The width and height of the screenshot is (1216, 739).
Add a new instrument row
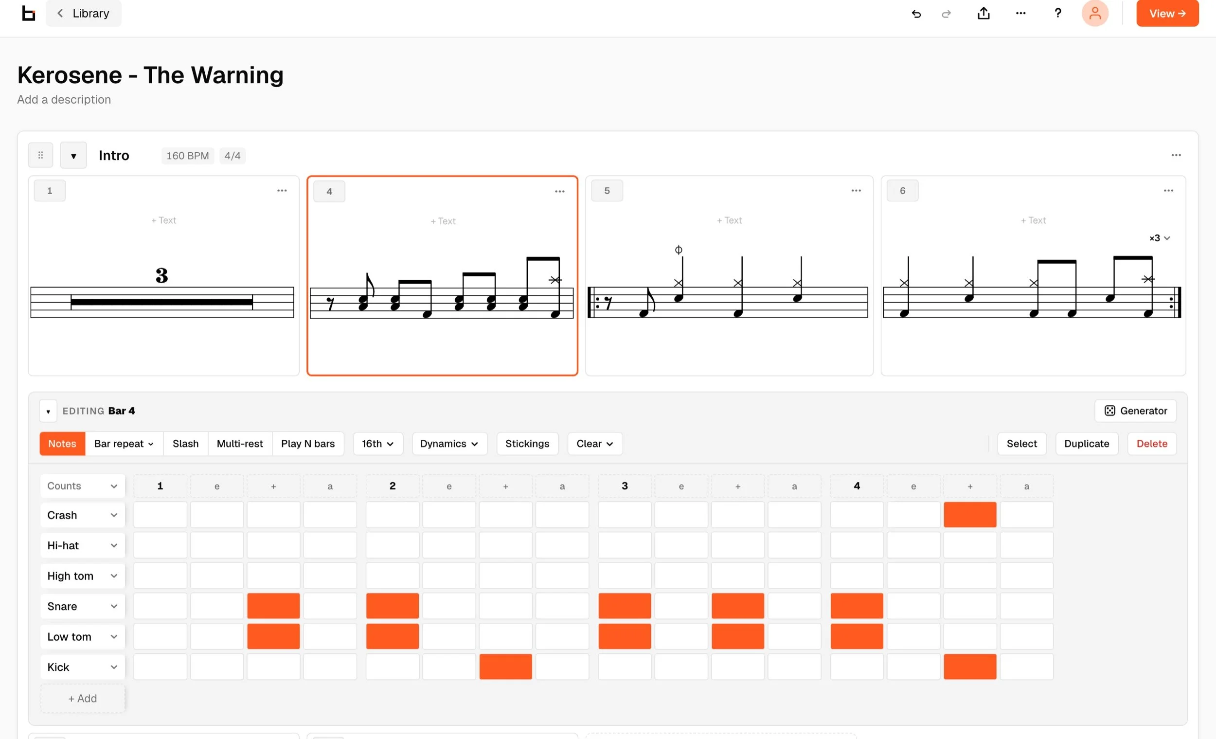pos(82,699)
